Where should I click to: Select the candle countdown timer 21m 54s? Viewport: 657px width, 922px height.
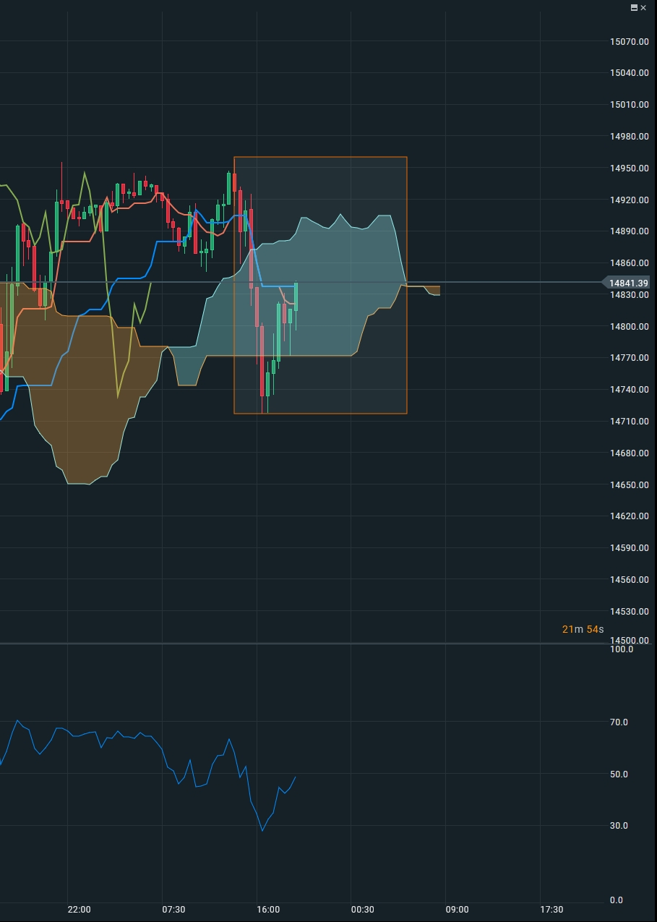(583, 629)
